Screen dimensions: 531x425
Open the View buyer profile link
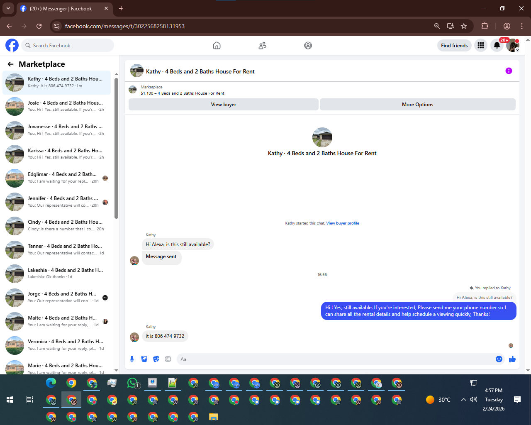(343, 223)
